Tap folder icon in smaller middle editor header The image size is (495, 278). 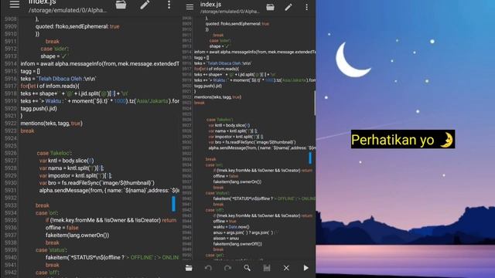click(x=270, y=7)
